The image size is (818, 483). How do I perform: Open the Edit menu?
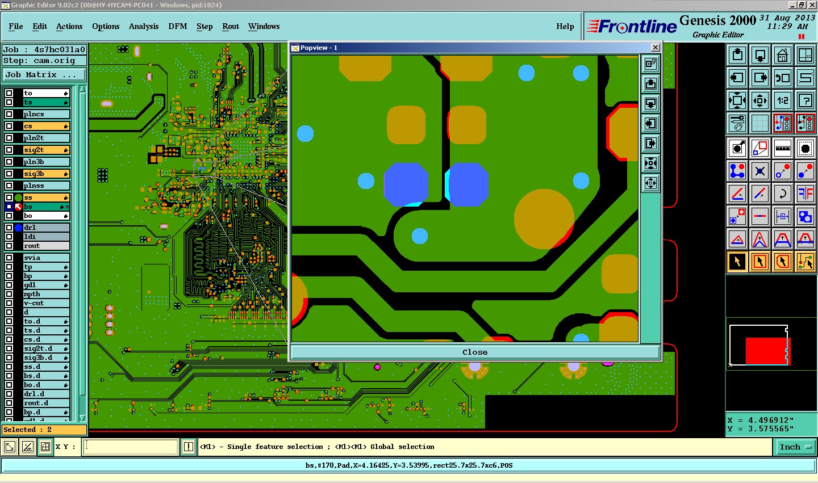pyautogui.click(x=40, y=26)
